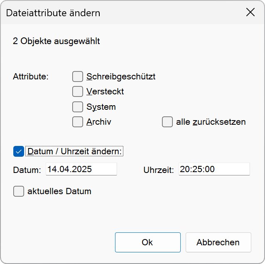The image size is (265, 264).
Task: Enable 'alle zurücksetzen' checkbox
Action: 167,122
